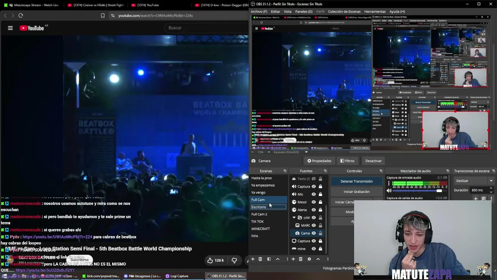Add a new source in Fuentes
This screenshot has width=497, height=280.
293,259
